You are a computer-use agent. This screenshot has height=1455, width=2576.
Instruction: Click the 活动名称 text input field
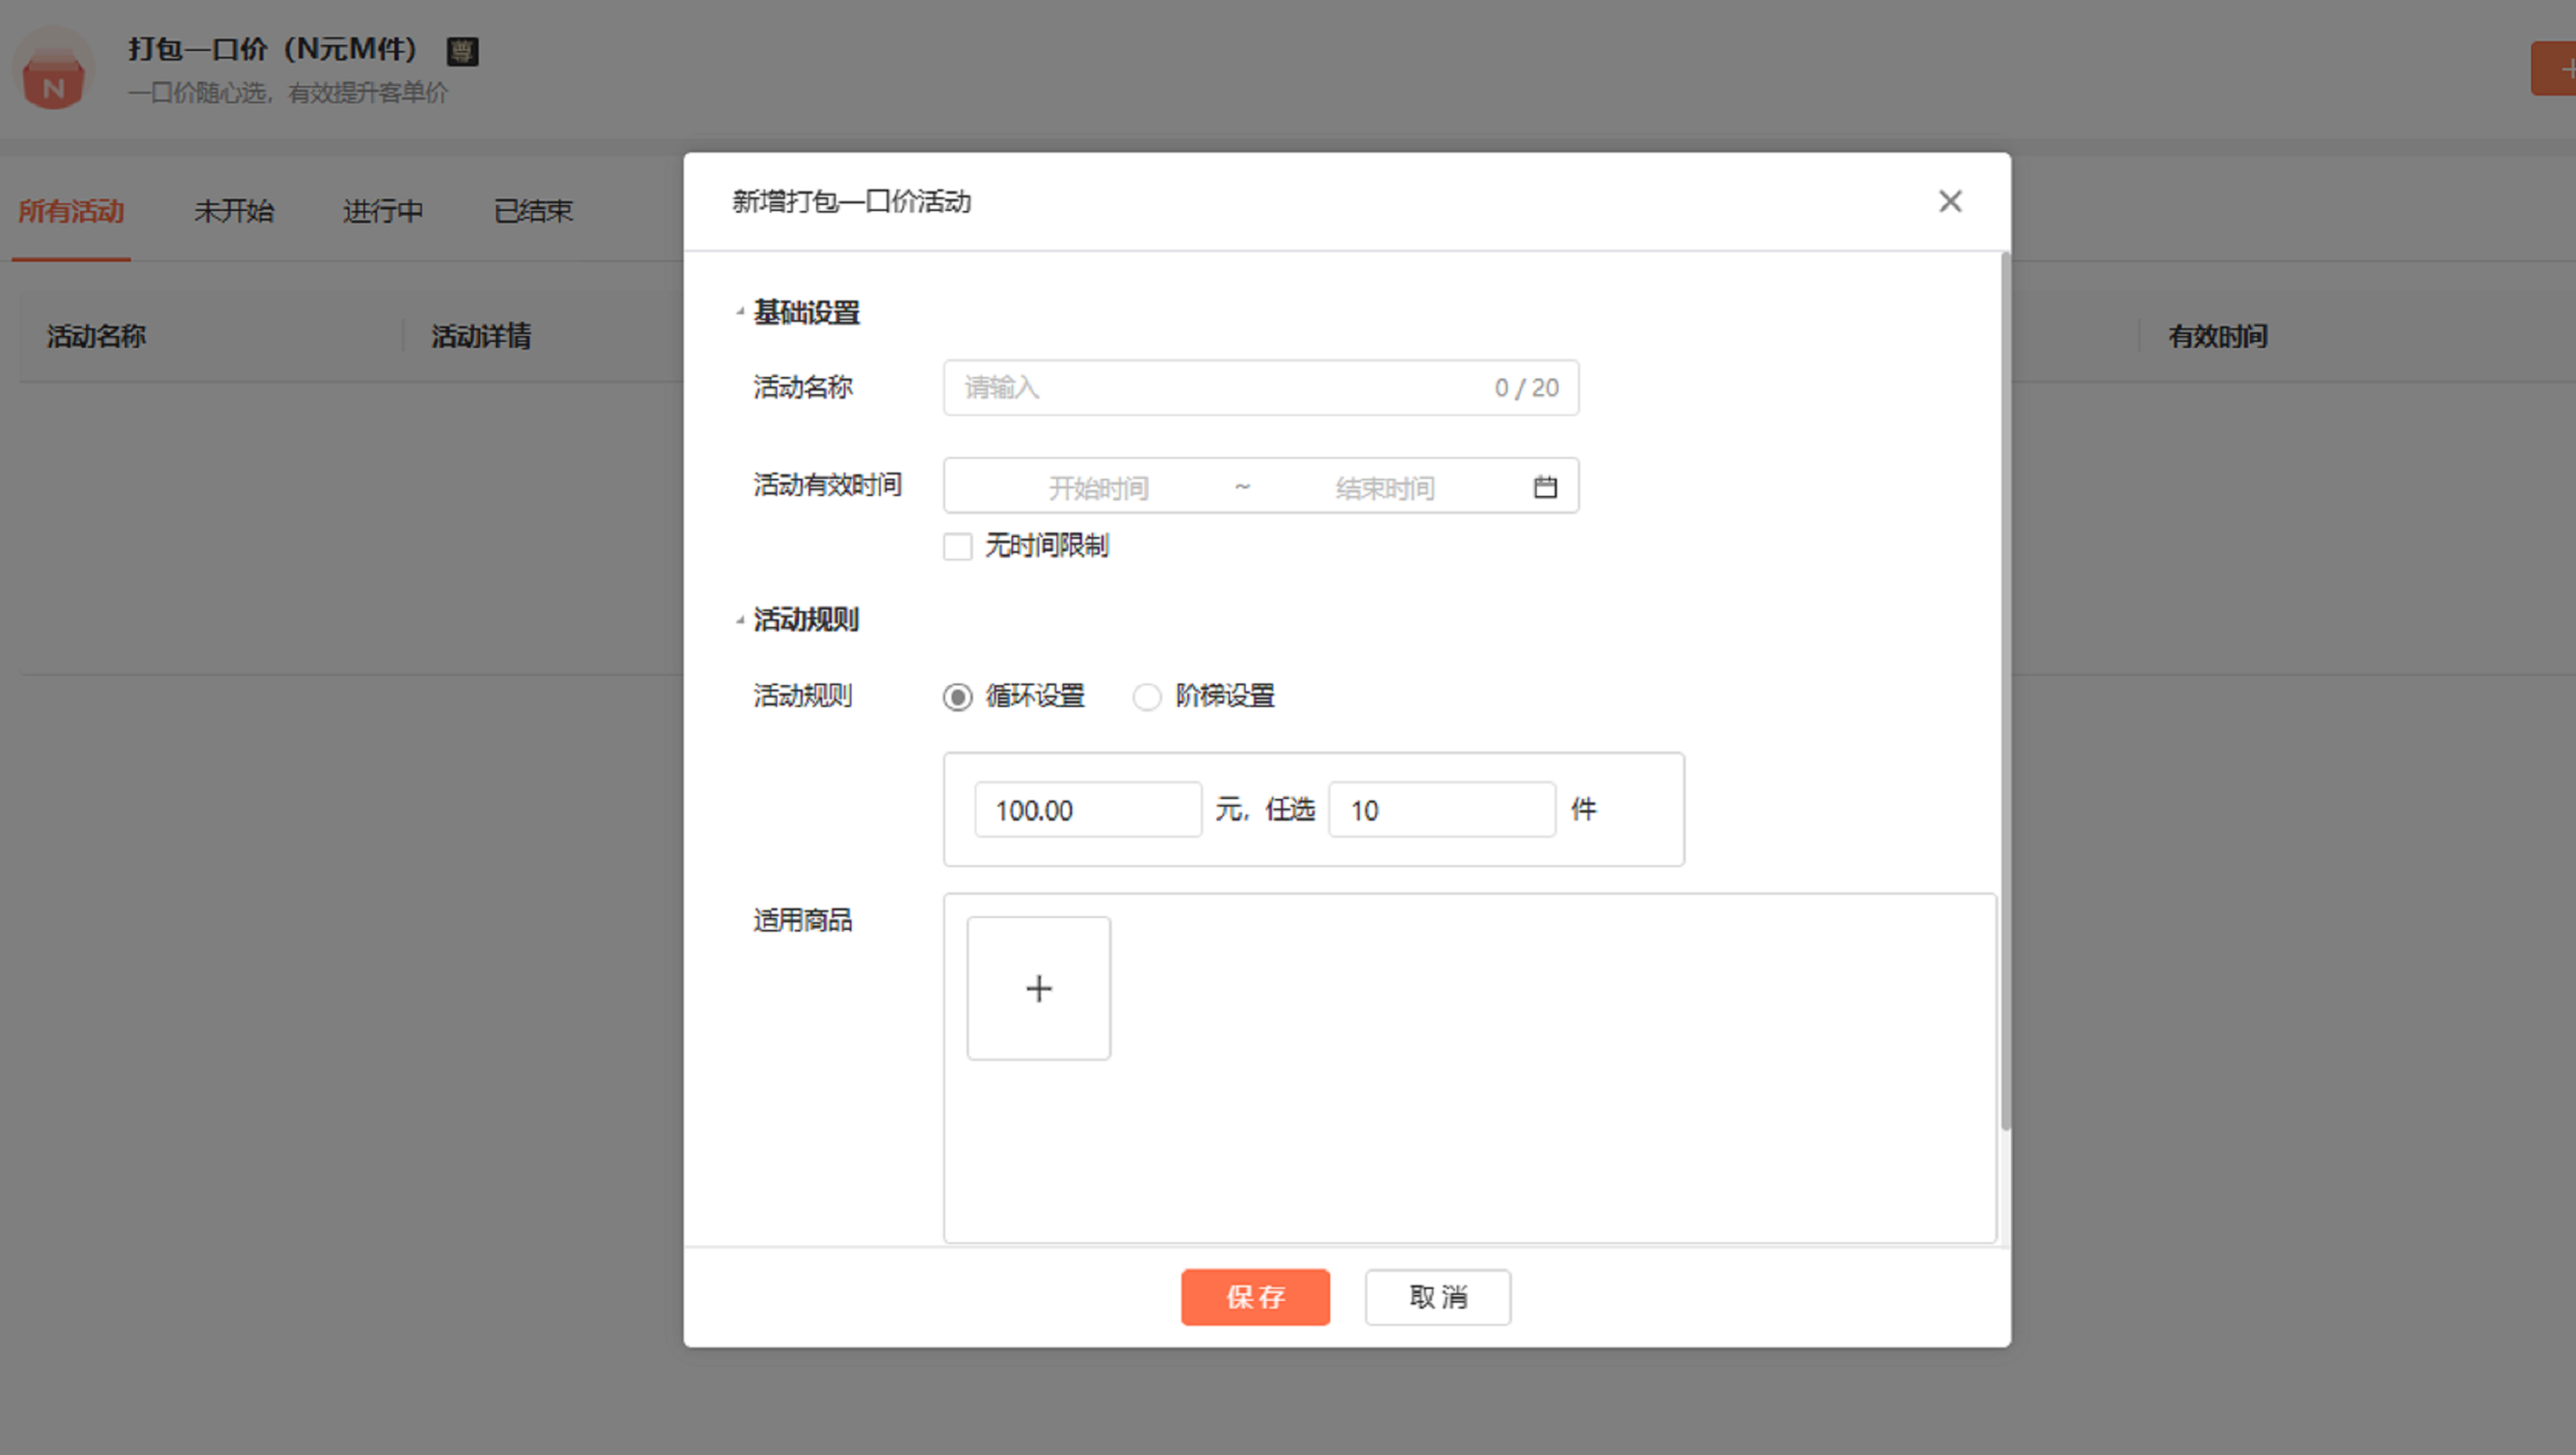click(1220, 387)
